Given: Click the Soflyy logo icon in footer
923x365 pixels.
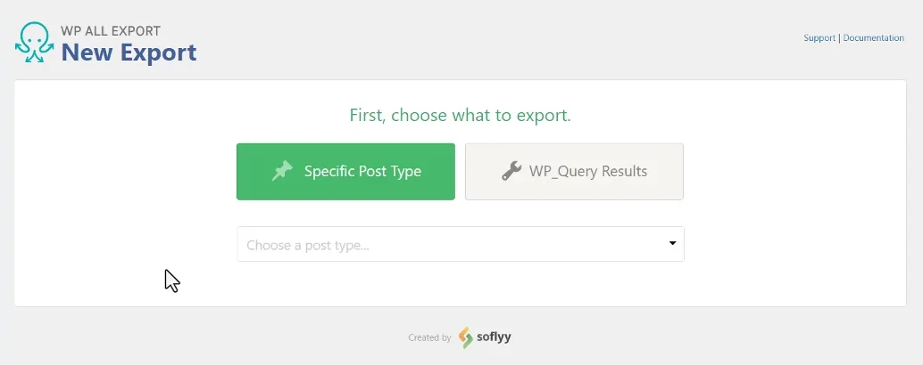Looking at the screenshot, I should click(466, 337).
